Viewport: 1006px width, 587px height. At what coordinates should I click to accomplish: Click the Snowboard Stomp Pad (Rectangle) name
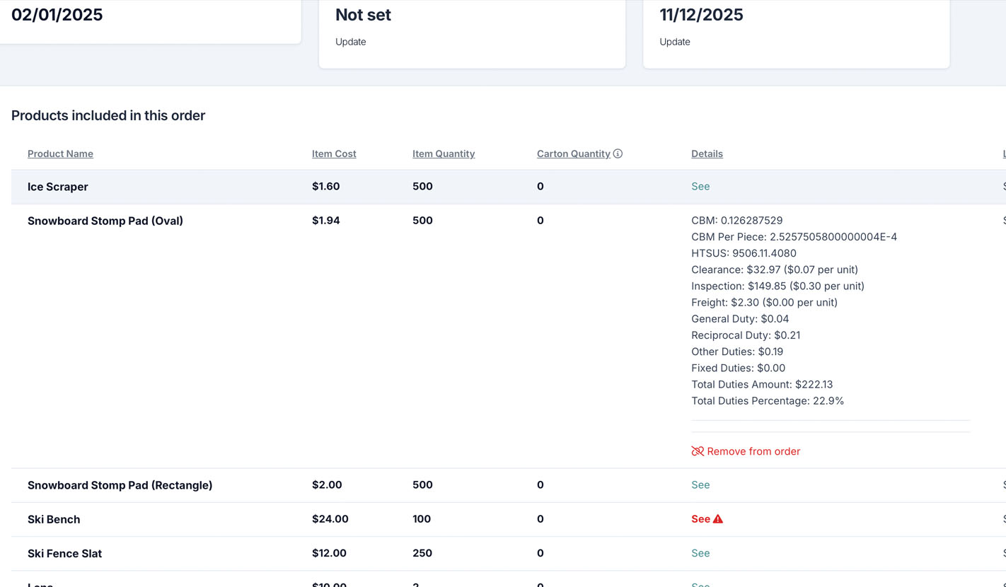pyautogui.click(x=120, y=485)
